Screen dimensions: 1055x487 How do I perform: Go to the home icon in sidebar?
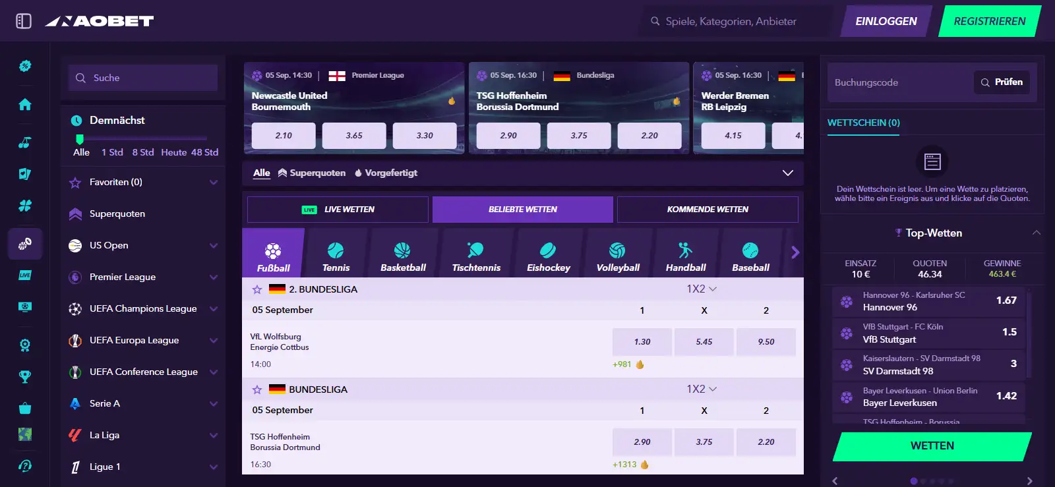tap(25, 104)
